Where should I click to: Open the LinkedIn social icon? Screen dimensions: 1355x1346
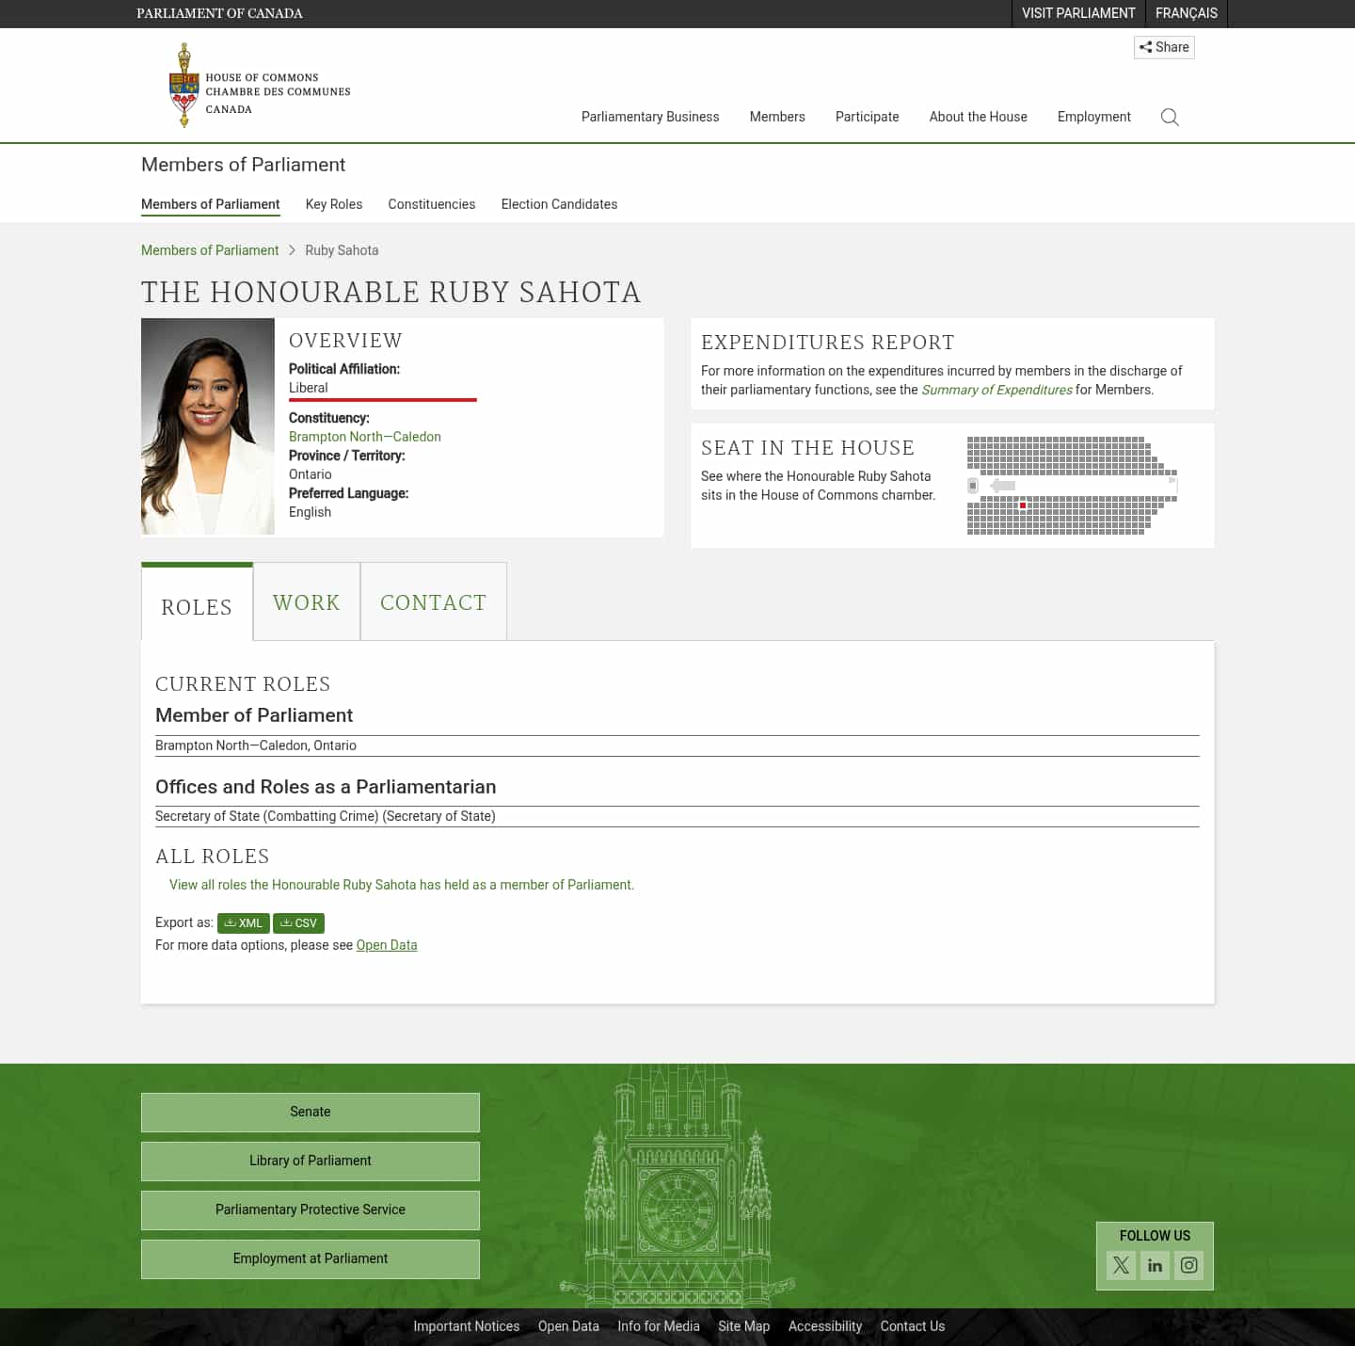point(1155,1265)
